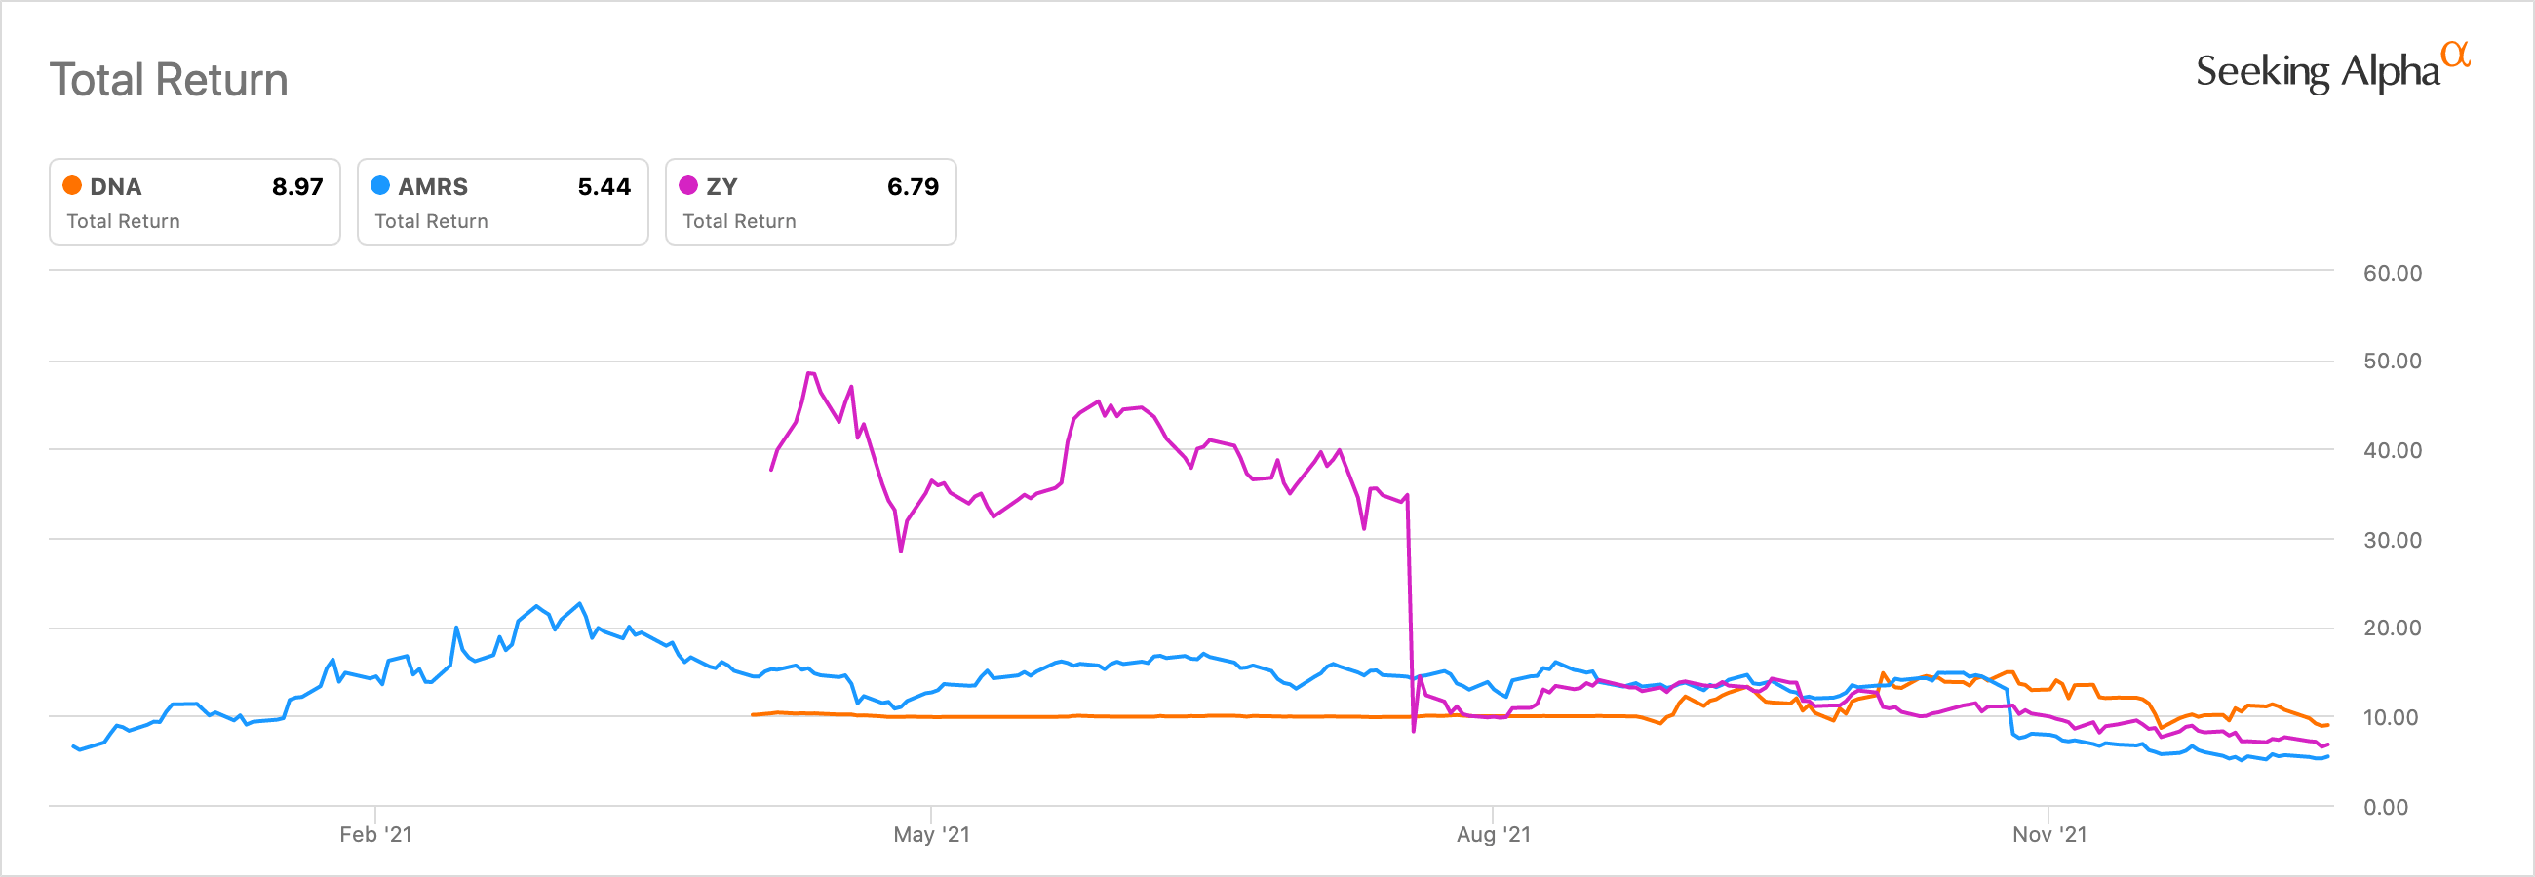Click the AMRS return value 5.44
Screen dimensions: 2535x877
click(x=604, y=187)
